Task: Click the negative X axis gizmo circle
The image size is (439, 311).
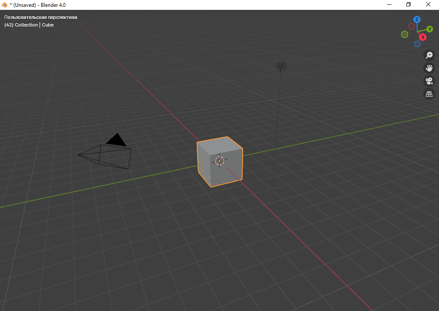Action: [x=412, y=26]
